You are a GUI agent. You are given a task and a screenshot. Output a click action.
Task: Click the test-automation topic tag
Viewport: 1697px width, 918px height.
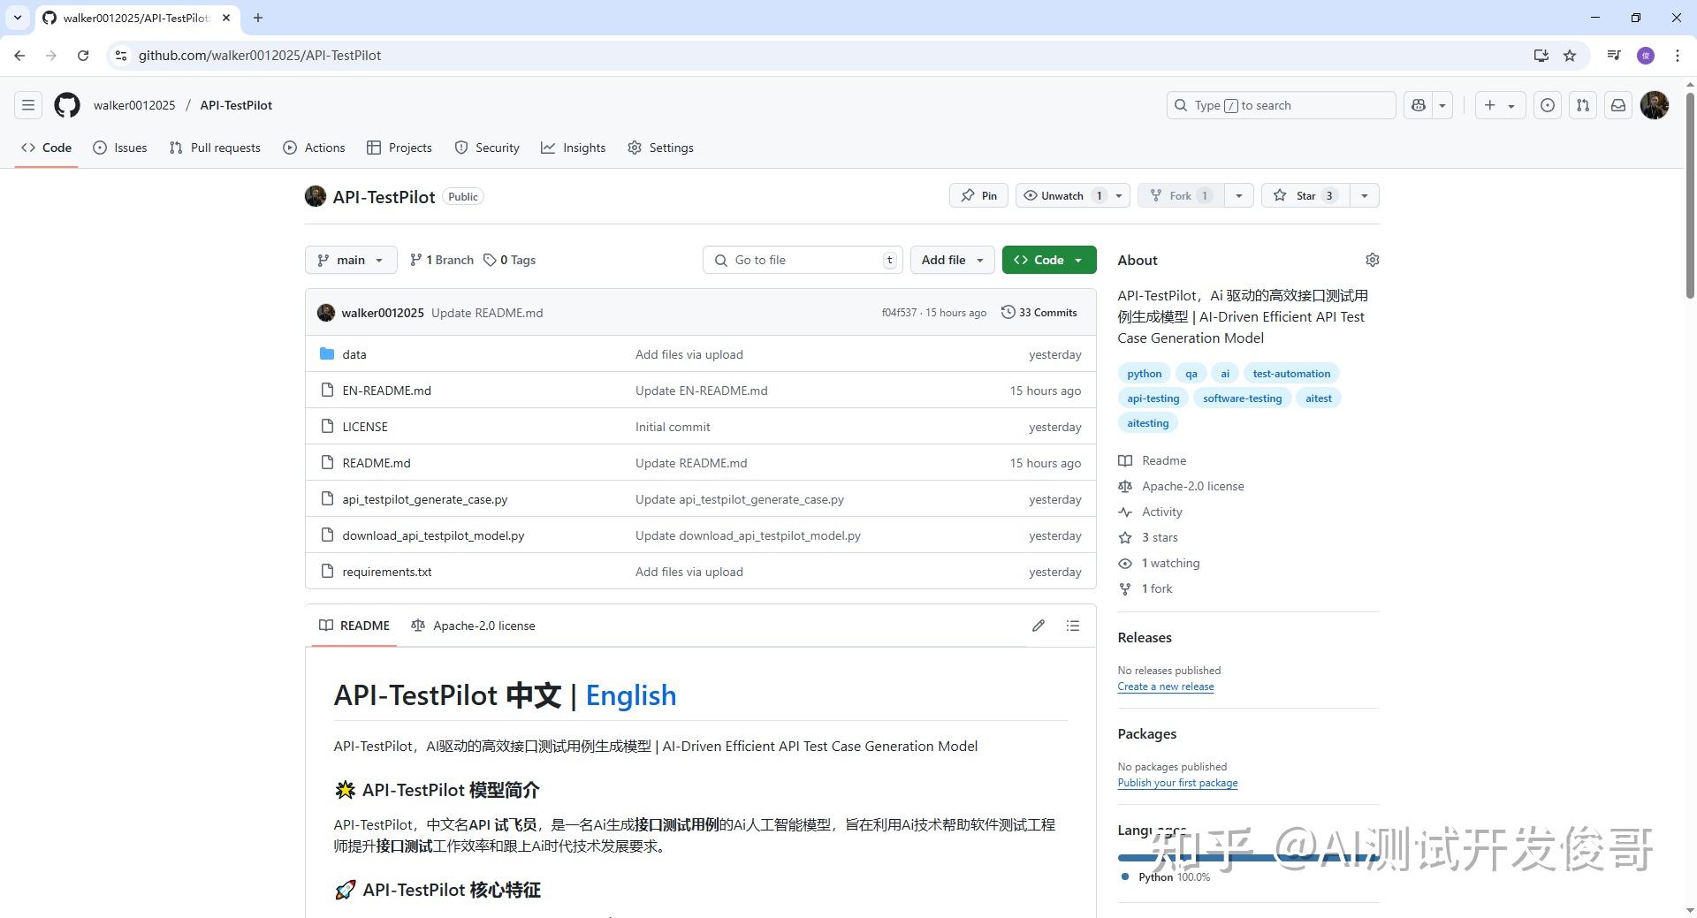(1291, 374)
